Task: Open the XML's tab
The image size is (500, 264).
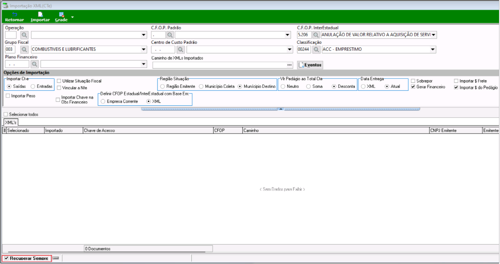Action: 11,122
